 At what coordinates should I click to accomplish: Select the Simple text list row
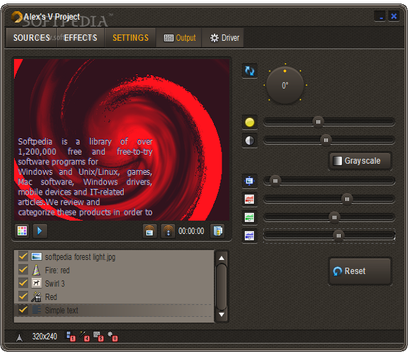tap(114, 310)
